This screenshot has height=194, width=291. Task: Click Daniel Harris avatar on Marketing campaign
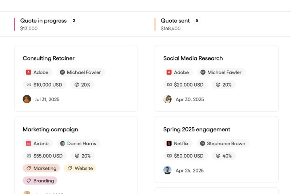pos(63,144)
